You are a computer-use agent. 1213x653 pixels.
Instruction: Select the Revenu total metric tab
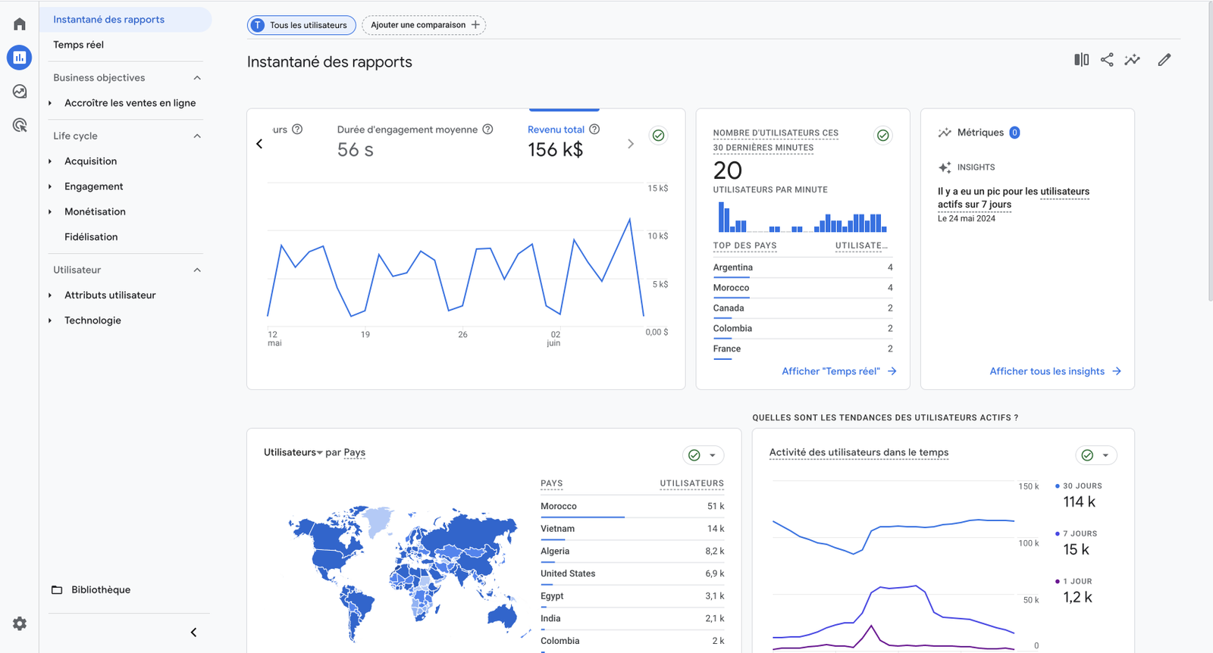pos(563,142)
